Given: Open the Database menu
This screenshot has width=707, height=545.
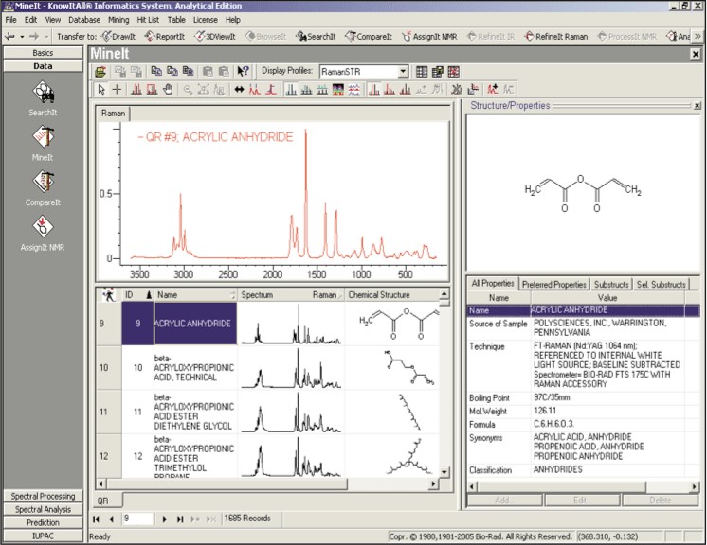Looking at the screenshot, I should point(84,20).
